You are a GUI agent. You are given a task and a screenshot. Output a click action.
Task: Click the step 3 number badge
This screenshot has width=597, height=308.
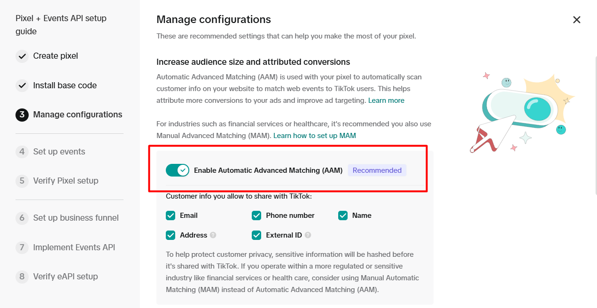(22, 115)
